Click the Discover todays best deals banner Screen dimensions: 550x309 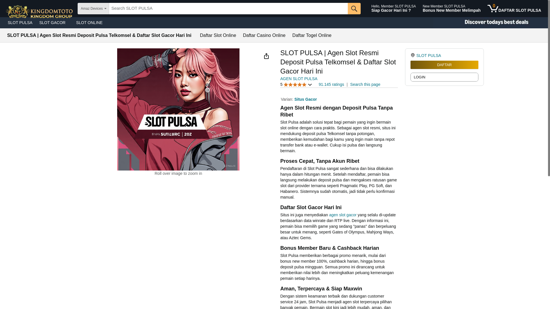click(x=496, y=22)
